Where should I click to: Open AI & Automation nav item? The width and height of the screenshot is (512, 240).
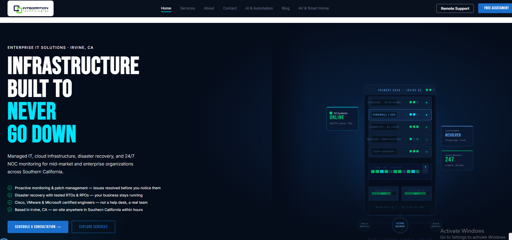click(259, 8)
